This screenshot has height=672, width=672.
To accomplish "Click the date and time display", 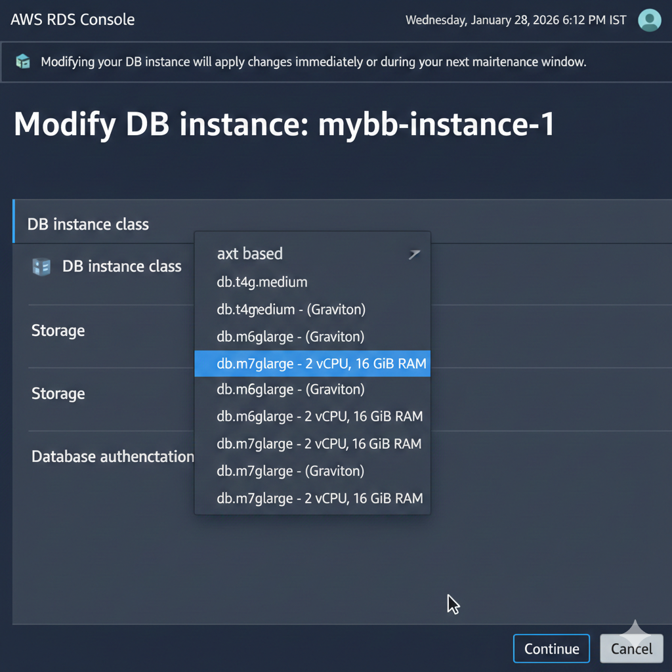I will [x=515, y=20].
